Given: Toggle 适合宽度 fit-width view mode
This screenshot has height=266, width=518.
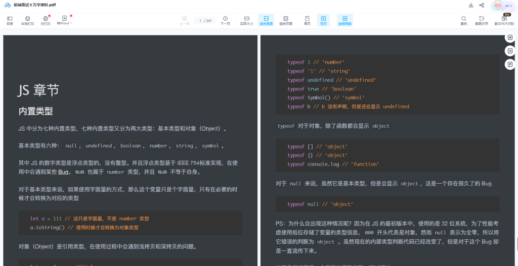Looking at the screenshot, I should click(x=266, y=20).
